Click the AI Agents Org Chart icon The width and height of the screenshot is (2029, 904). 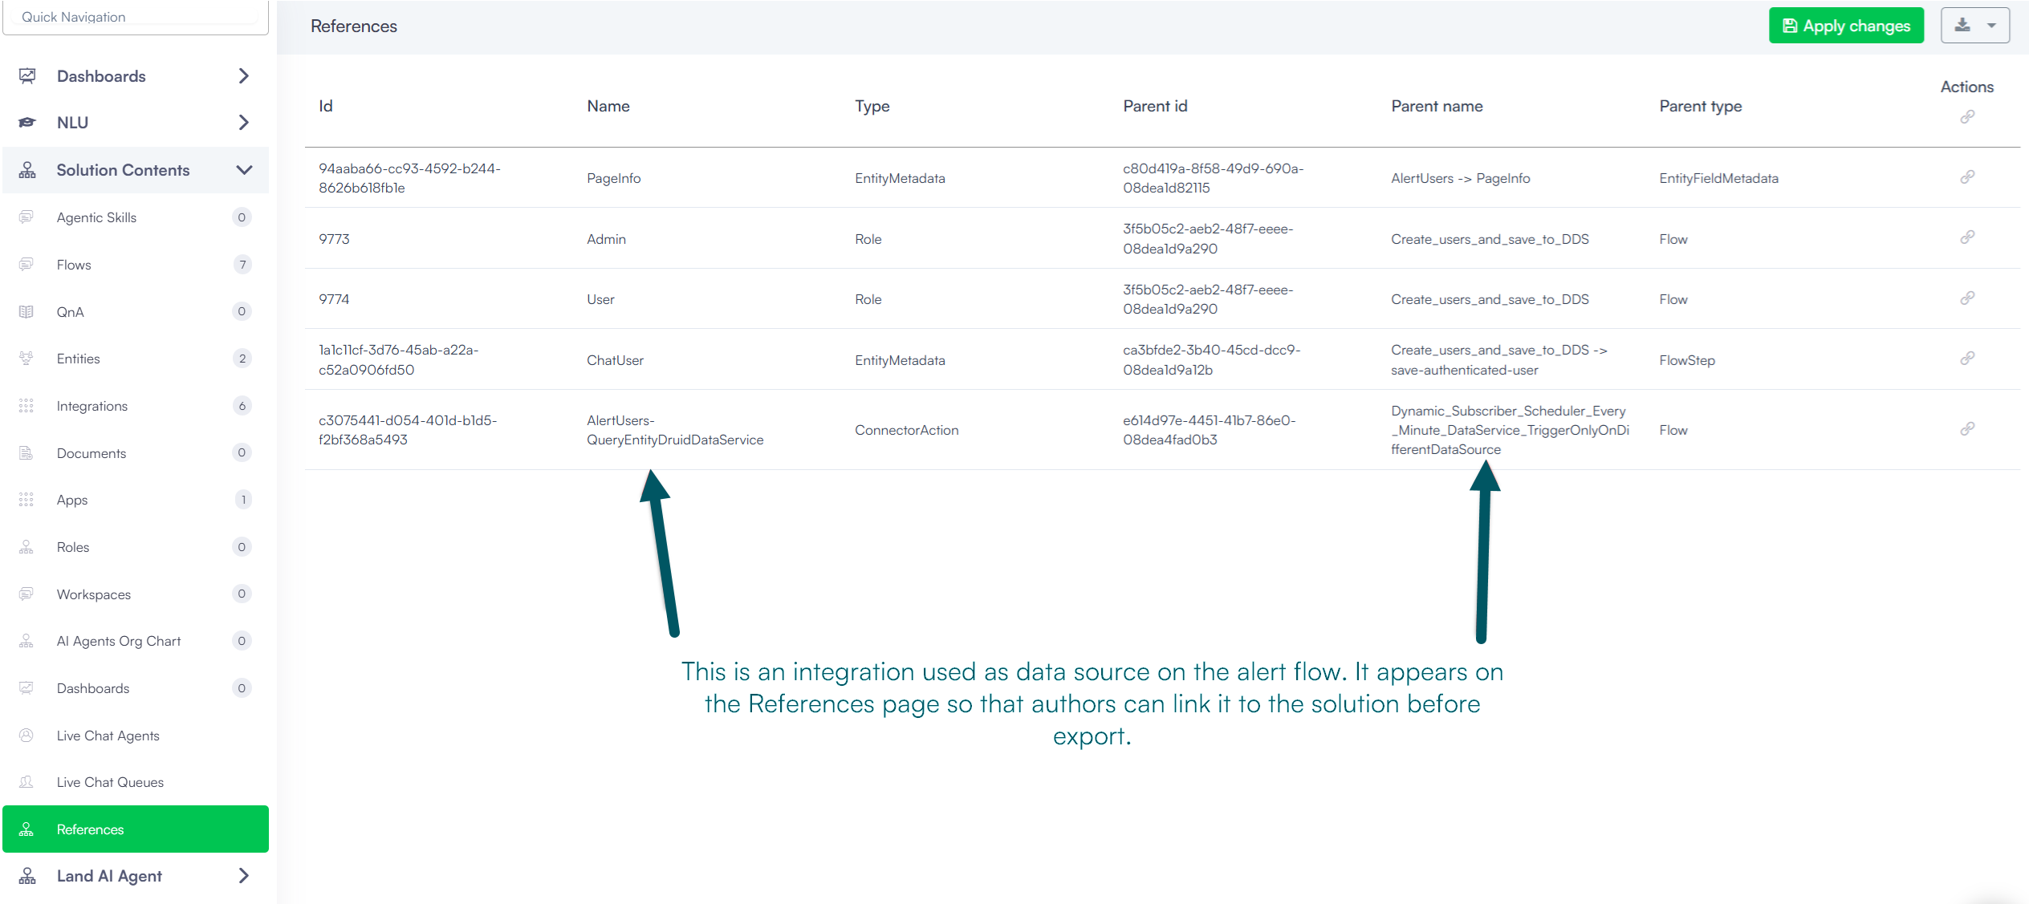26,641
